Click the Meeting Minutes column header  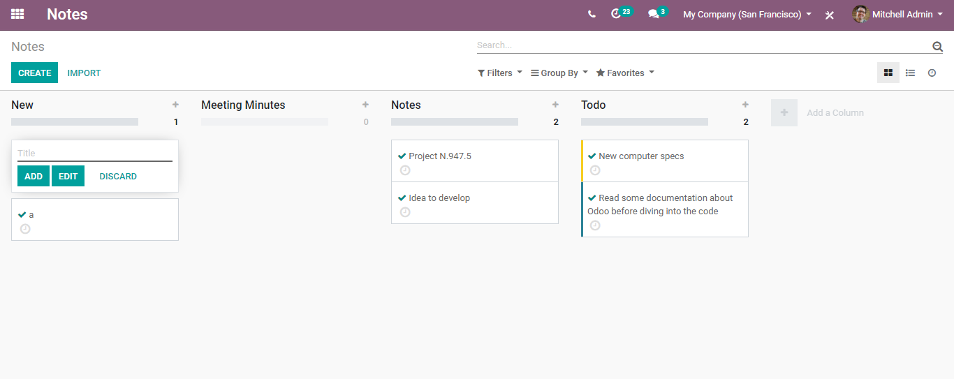coord(243,105)
